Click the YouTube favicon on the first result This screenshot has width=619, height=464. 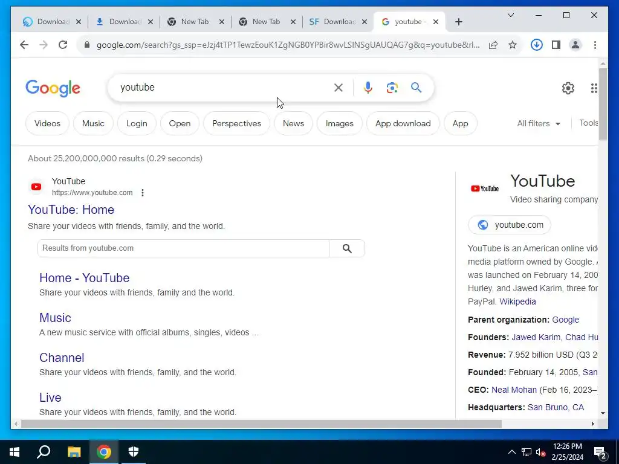coord(36,187)
